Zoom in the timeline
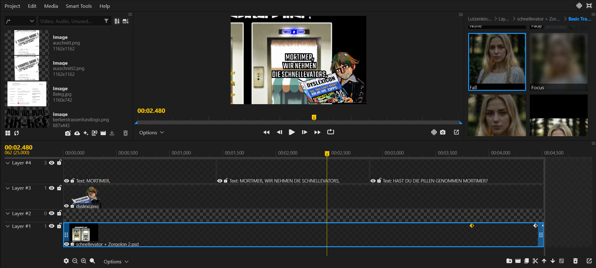This screenshot has width=596, height=268. [84, 261]
